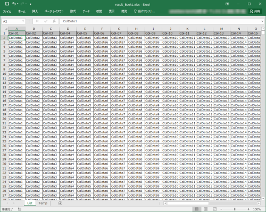Click ColData10 cell in row 15
The width and height of the screenshot is (266, 212).
170,96
